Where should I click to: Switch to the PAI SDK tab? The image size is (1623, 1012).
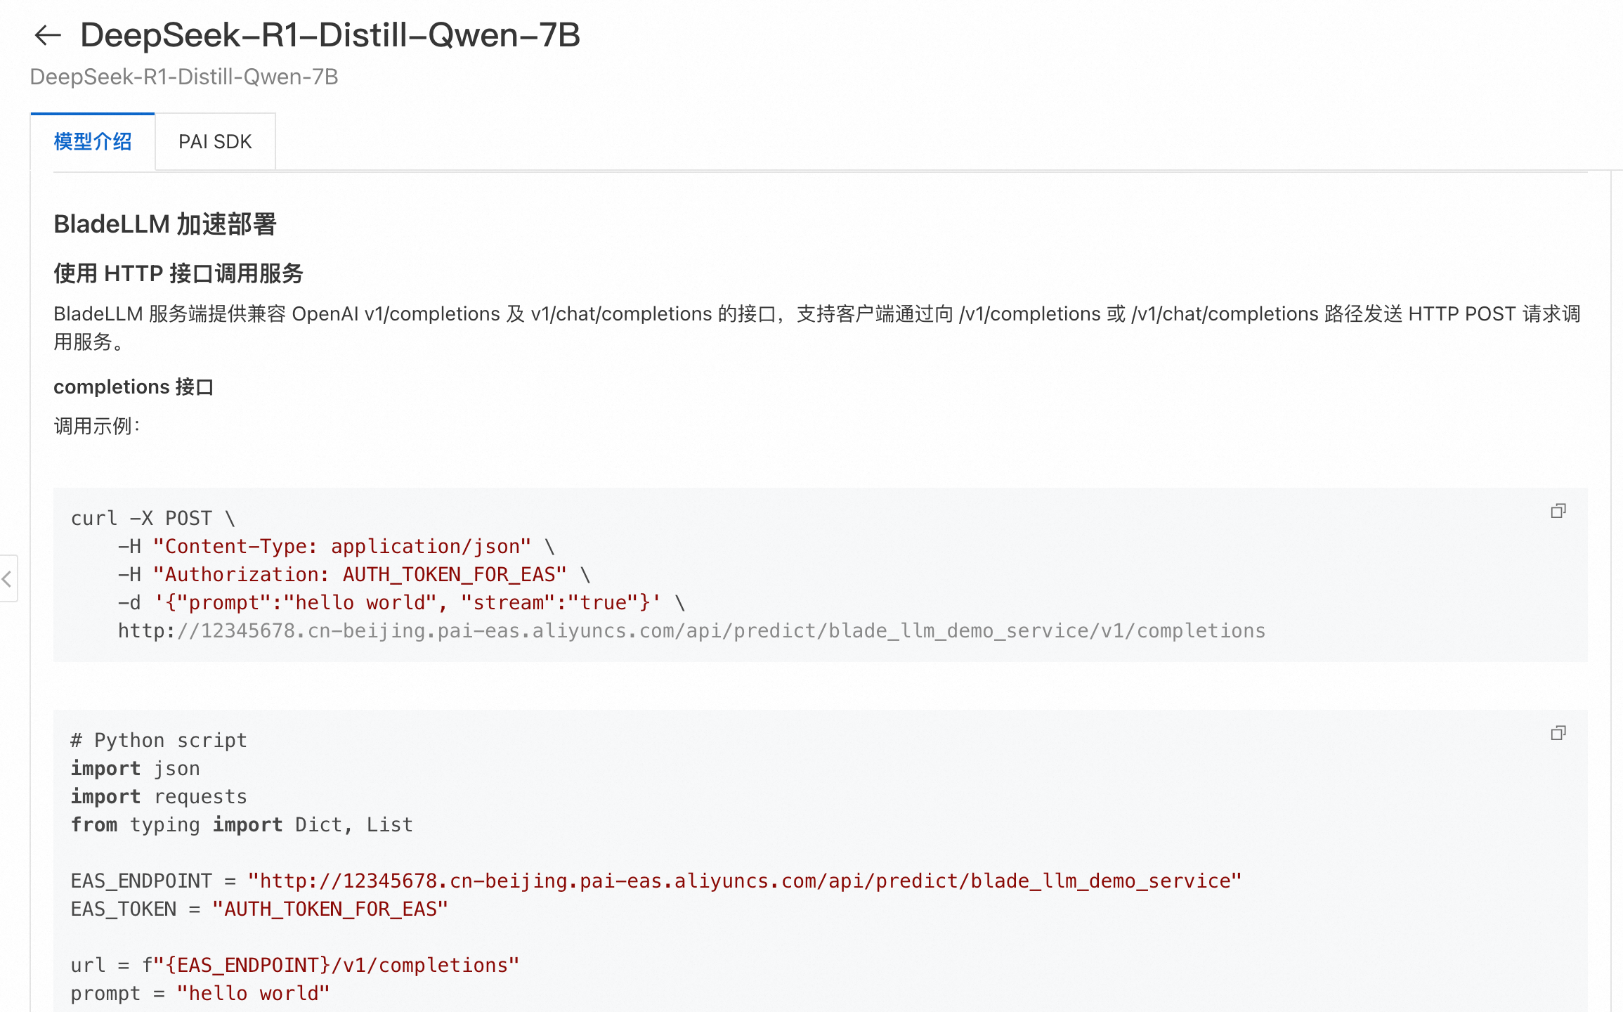tap(215, 142)
